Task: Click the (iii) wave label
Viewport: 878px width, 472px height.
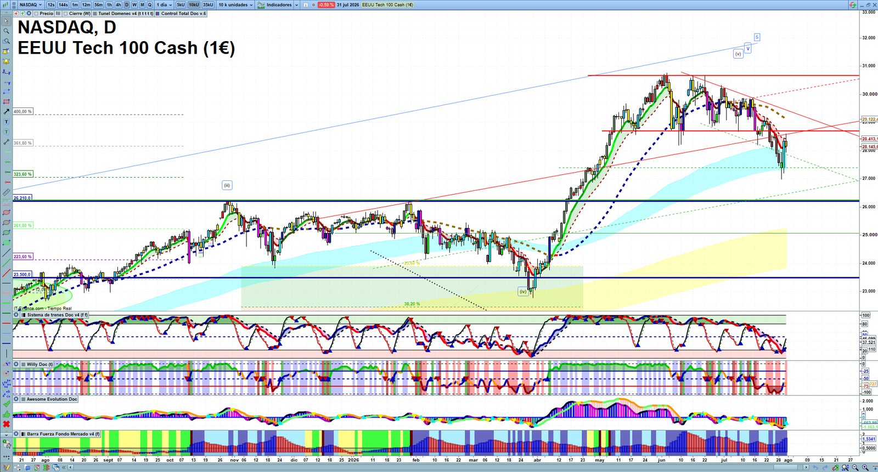Action: click(x=227, y=185)
